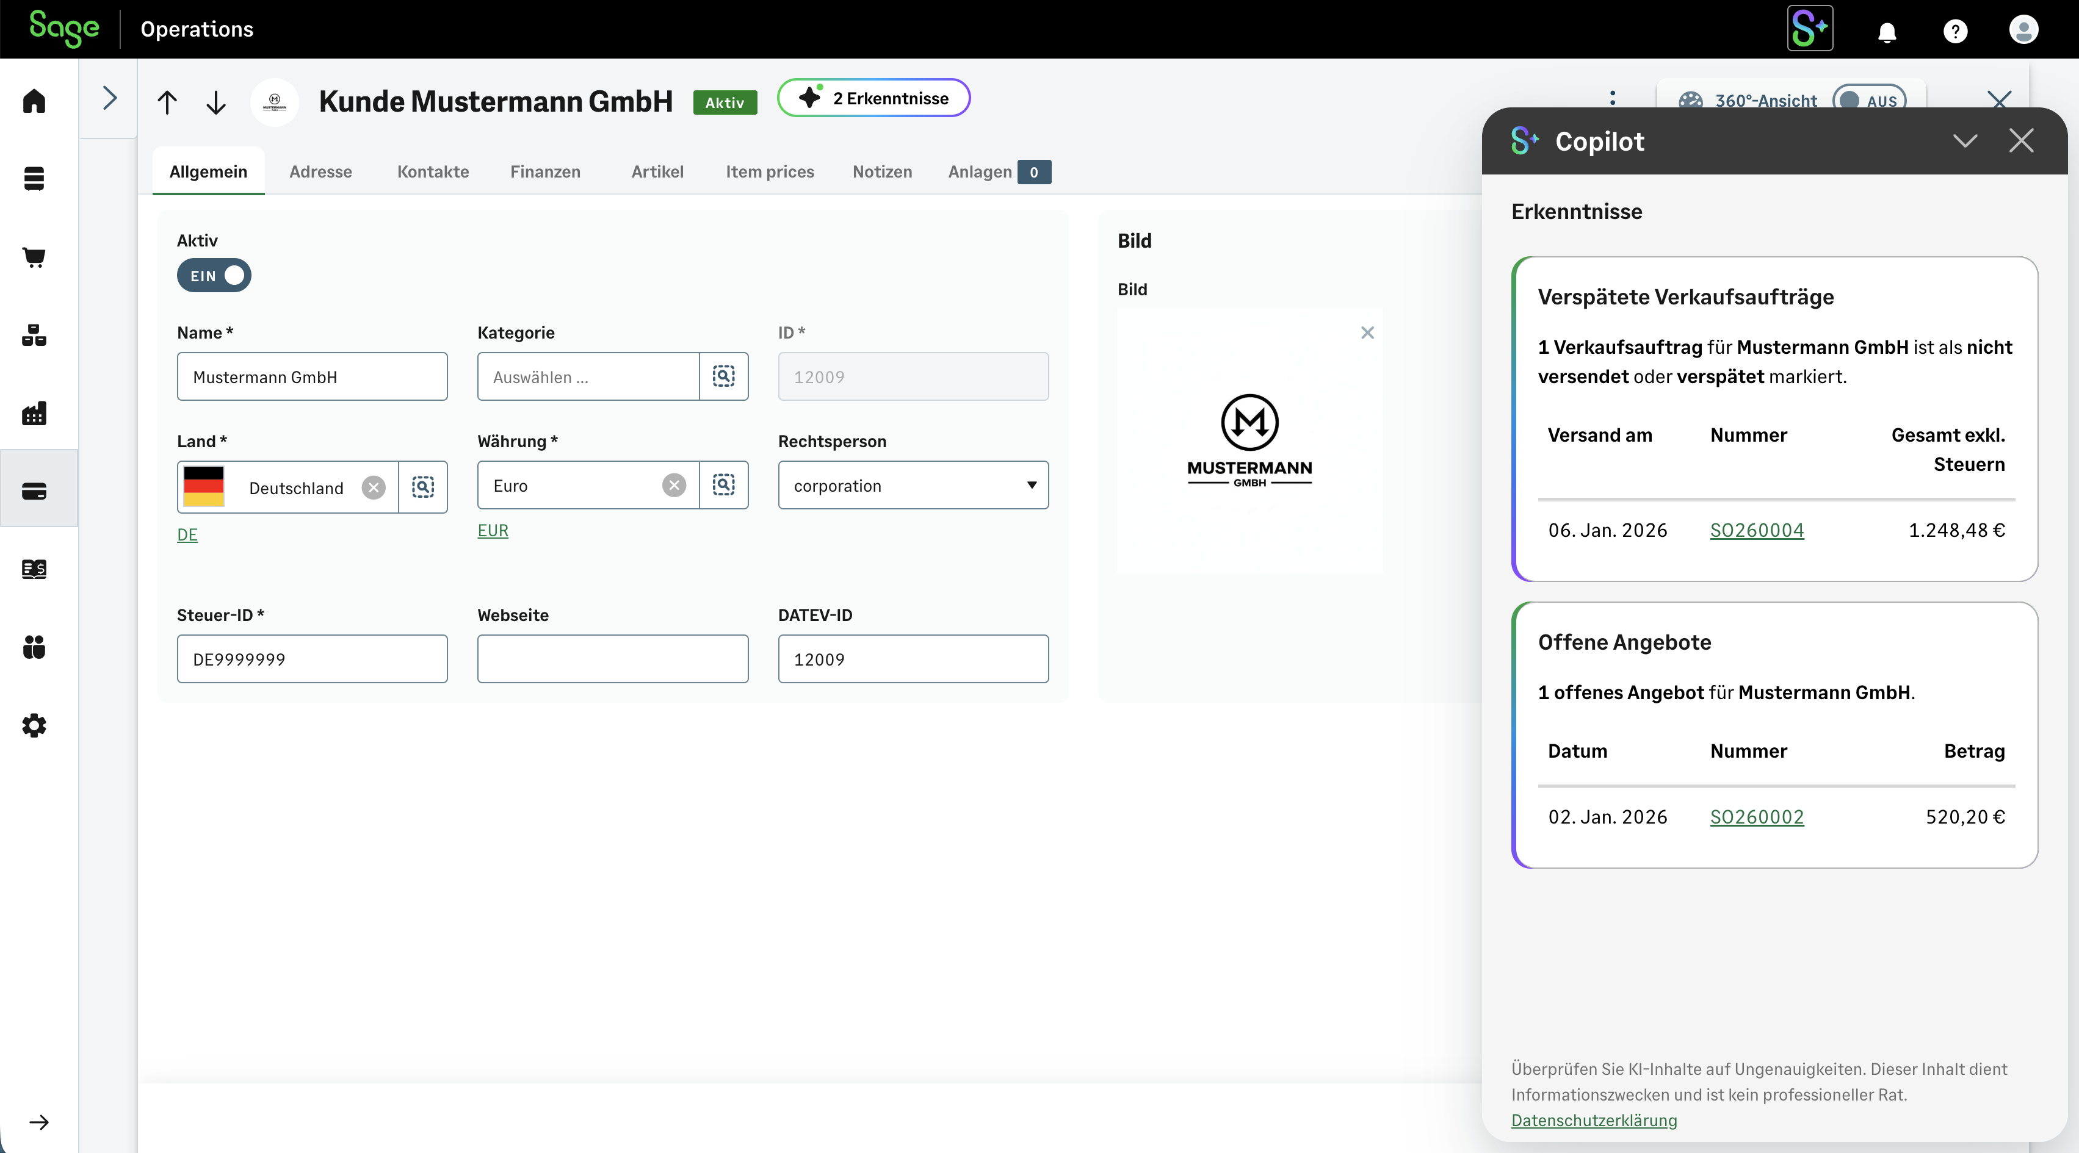Click into the Webseite input field
This screenshot has height=1153, width=2079.
[612, 658]
